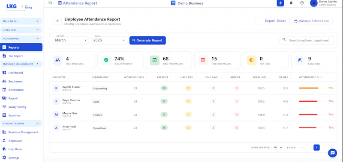Viewport: 343px width, 162px height.
Task: Open the notifications bell
Action: pyautogui.click(x=291, y=3)
